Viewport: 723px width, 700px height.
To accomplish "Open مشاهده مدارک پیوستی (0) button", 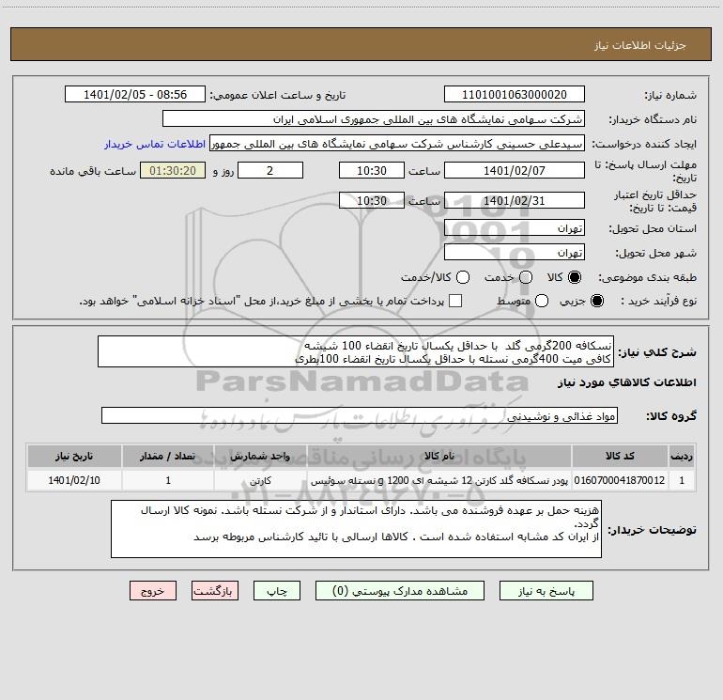I will [400, 591].
